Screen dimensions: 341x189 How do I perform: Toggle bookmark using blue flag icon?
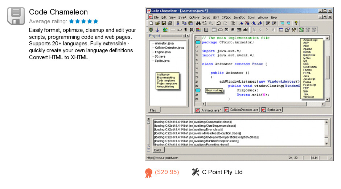(x=241, y=23)
